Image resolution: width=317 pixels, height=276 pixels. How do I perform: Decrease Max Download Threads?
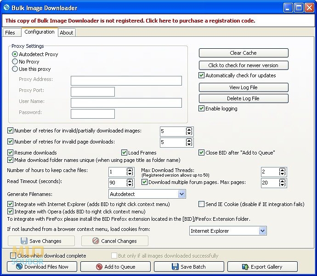pos(282,173)
